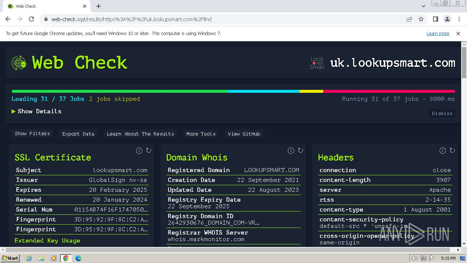Click Export Data button
Viewport: 467px width, 263px height.
tap(78, 134)
